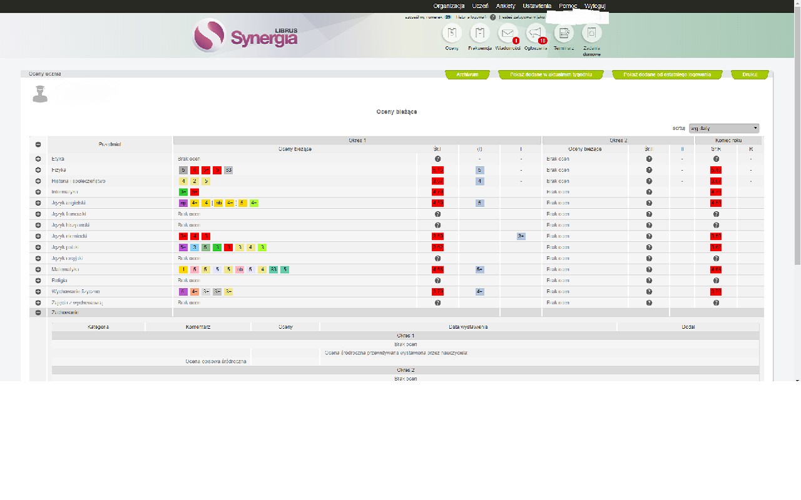The height and width of the screenshot is (500, 801).
Task: Open the Terminarz calendar icon
Action: pos(564,34)
